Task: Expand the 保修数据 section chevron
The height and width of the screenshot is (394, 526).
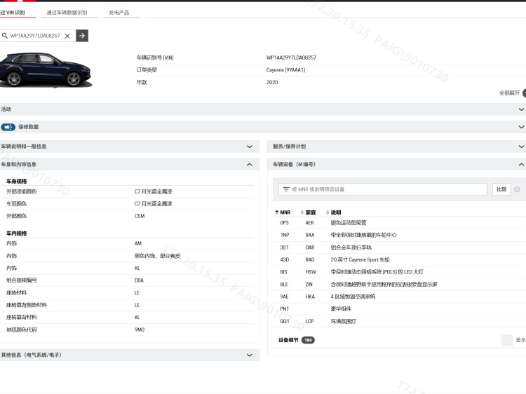Action: [521, 127]
